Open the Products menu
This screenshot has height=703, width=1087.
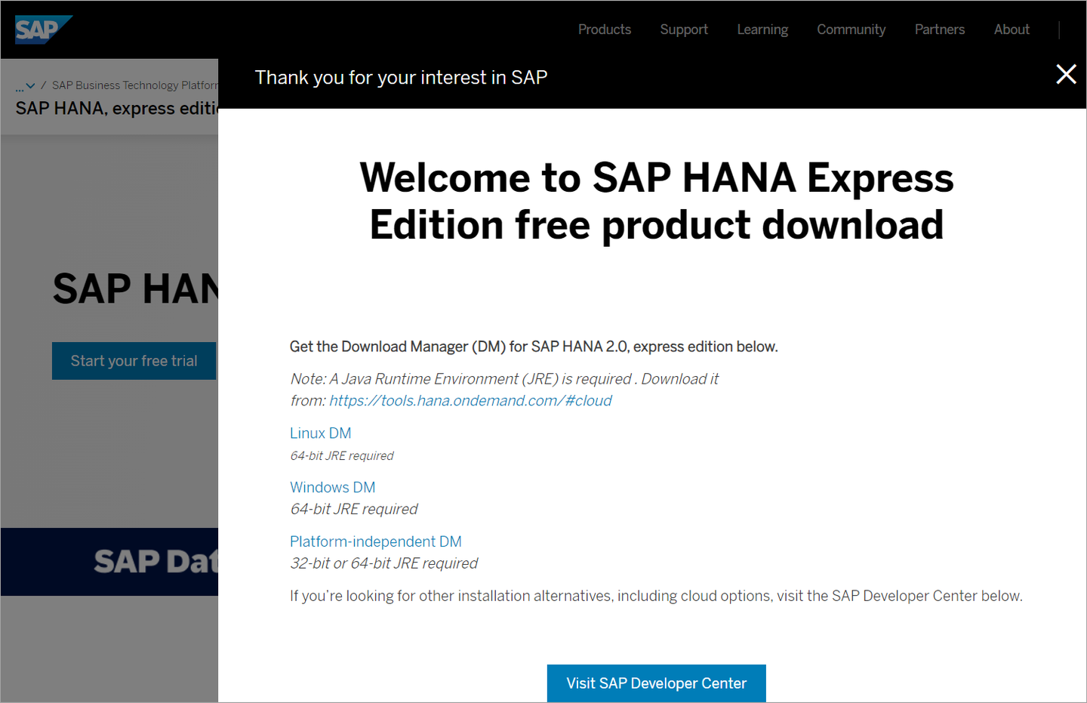pyautogui.click(x=605, y=29)
